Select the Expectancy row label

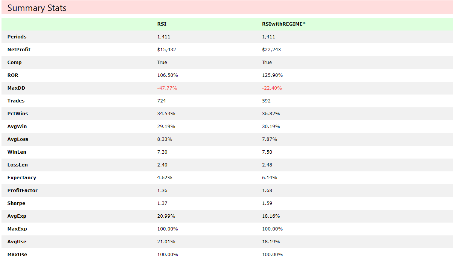click(22, 178)
